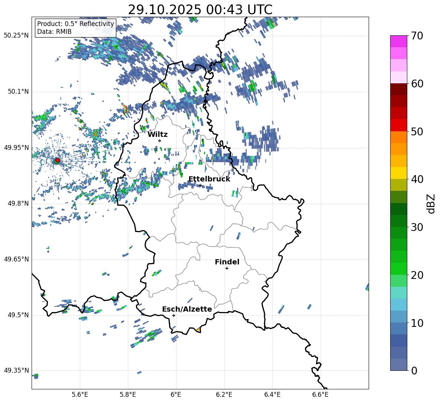Click the 10 tick label on colorbar
The height and width of the screenshot is (402, 440).
[x=417, y=323]
